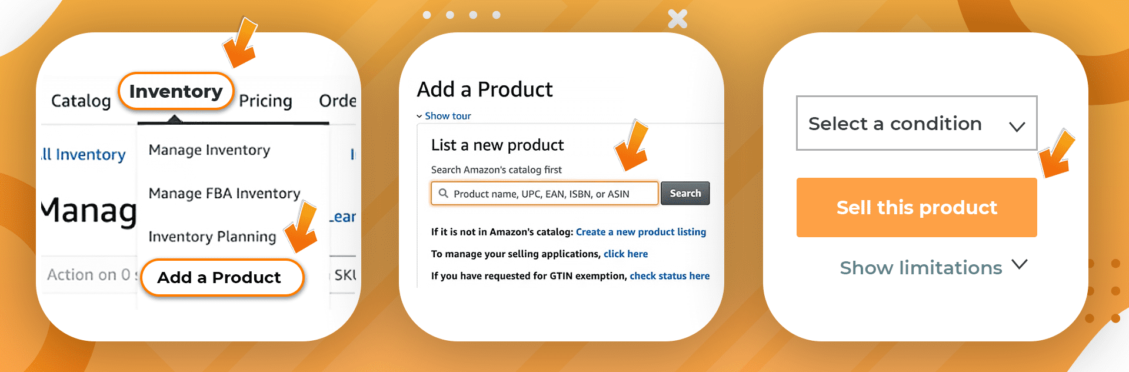1129x372 pixels.
Task: Click the fourth carousel dot at top
Action: [497, 15]
